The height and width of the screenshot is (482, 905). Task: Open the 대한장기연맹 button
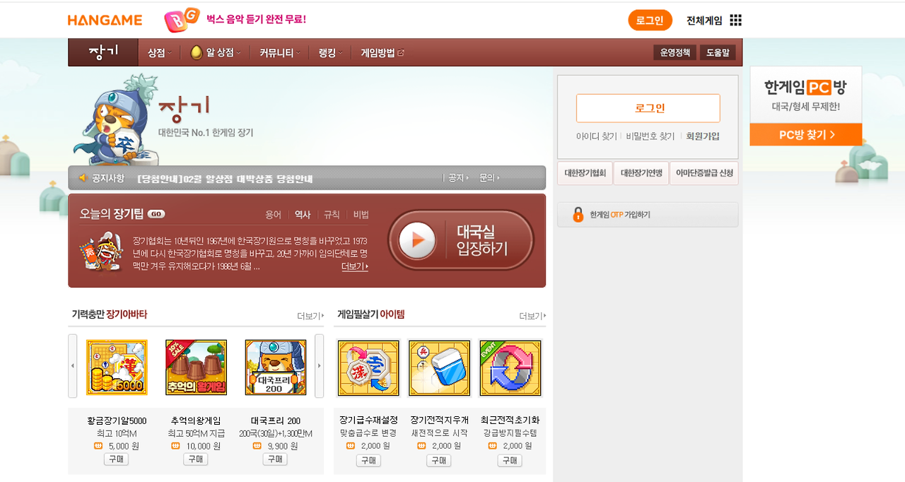pos(641,173)
